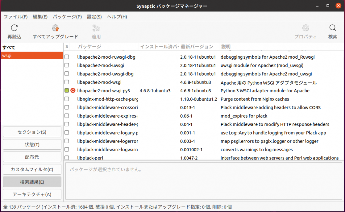
Task: Click the インストール済バ column header
Action: [x=156, y=46]
